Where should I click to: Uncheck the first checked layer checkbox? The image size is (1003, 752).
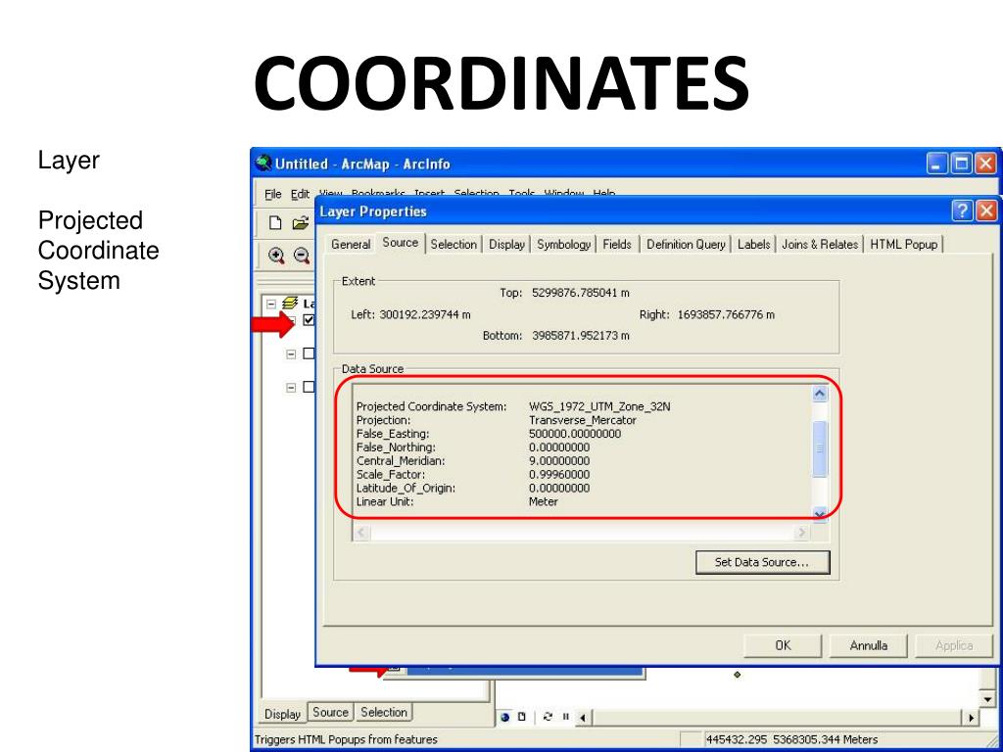[x=309, y=320]
